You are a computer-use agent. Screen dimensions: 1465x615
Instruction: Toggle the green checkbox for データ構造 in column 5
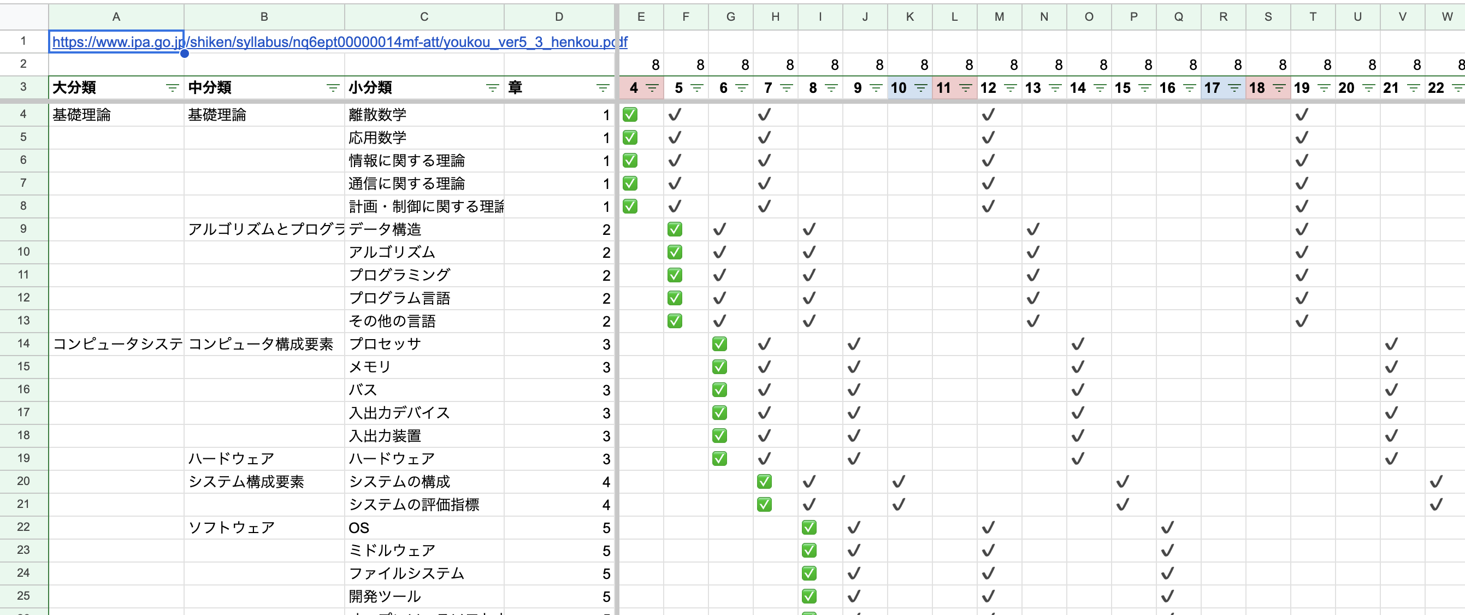(x=675, y=229)
